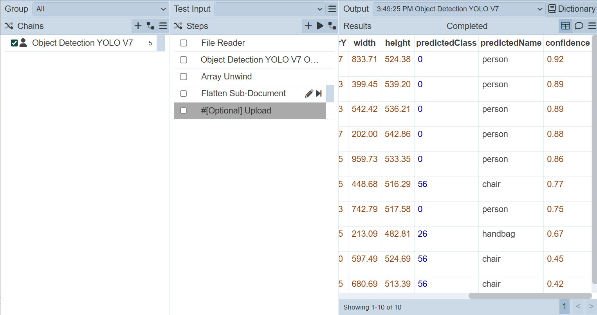Switch results to table view icon
This screenshot has height=315, width=597.
[x=565, y=26]
